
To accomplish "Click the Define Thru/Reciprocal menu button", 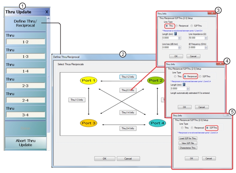I will coord(25,23).
